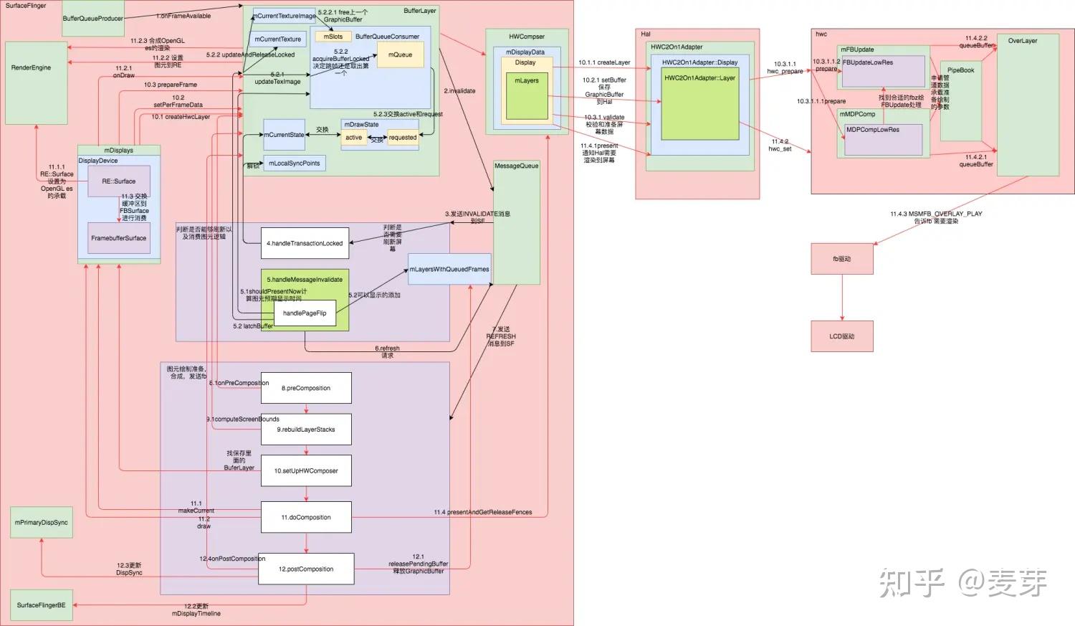Select the mLayersWithQueuedFrames node
This screenshot has width=1075, height=626.
point(449,269)
